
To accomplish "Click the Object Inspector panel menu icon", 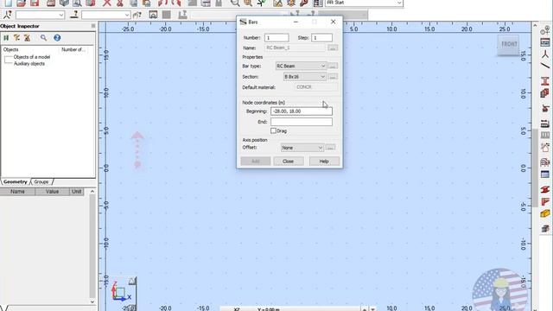I will tap(93, 26).
